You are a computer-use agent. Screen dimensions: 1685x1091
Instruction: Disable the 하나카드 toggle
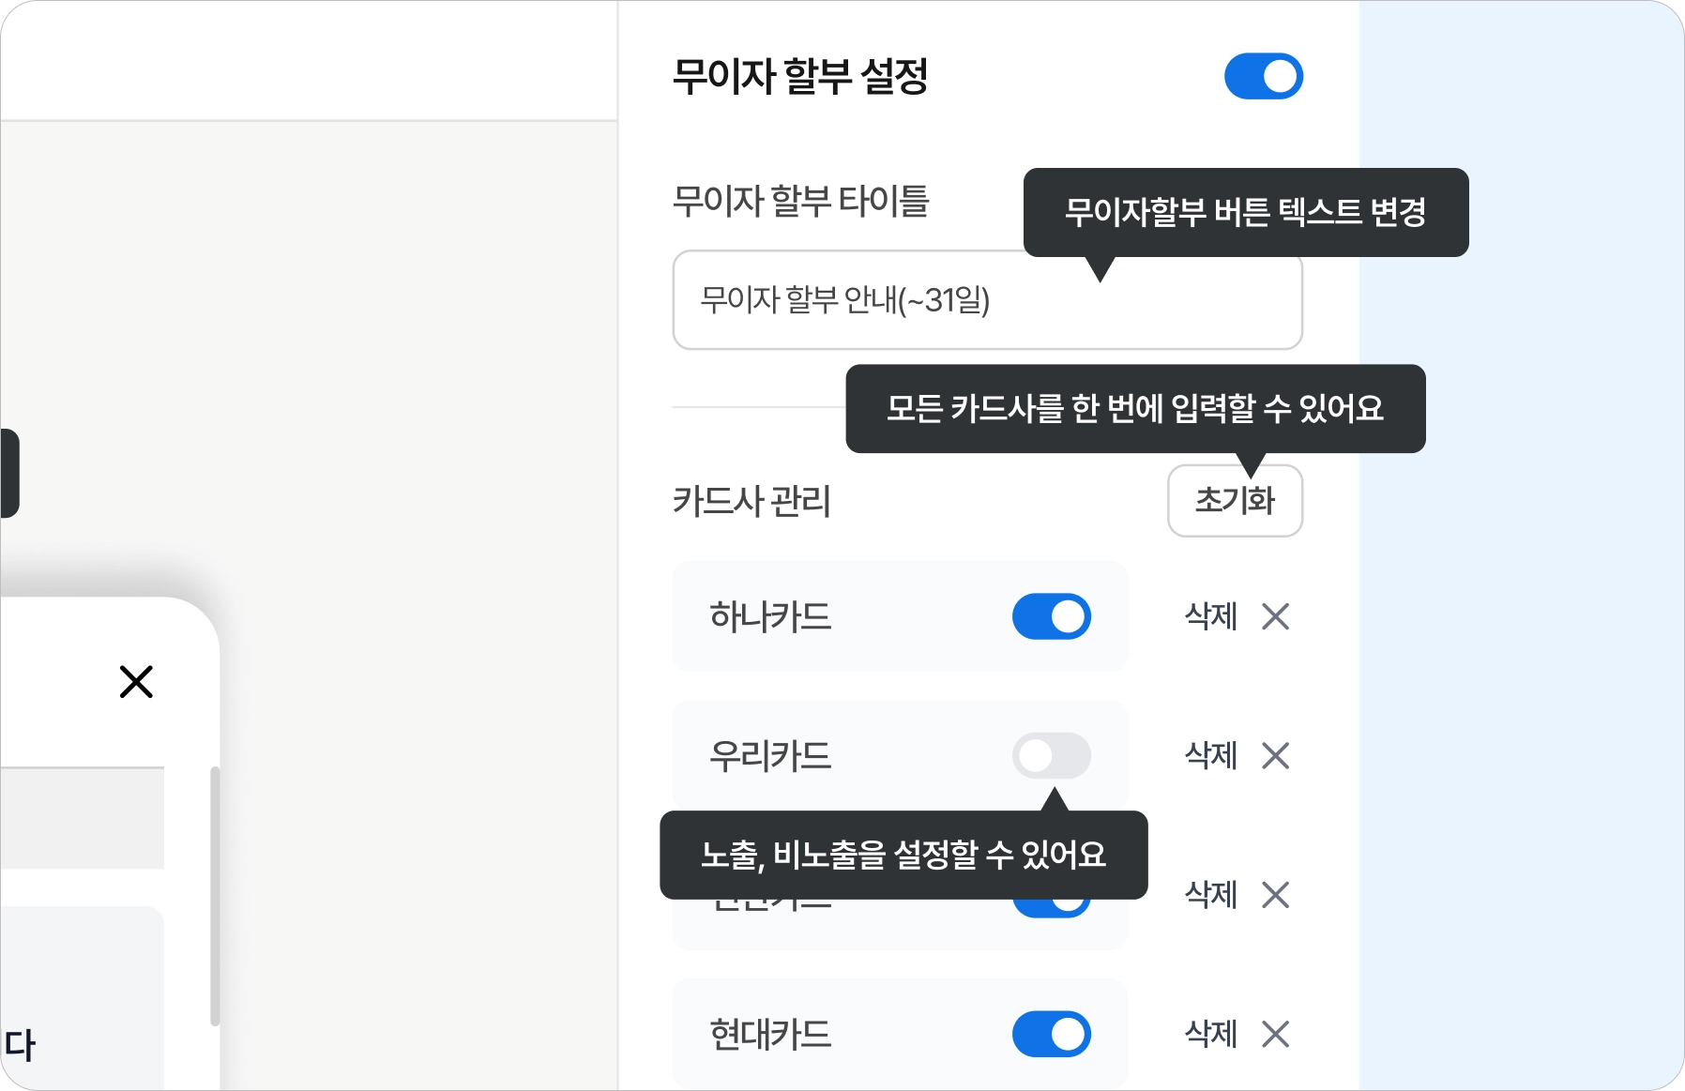point(1051,616)
